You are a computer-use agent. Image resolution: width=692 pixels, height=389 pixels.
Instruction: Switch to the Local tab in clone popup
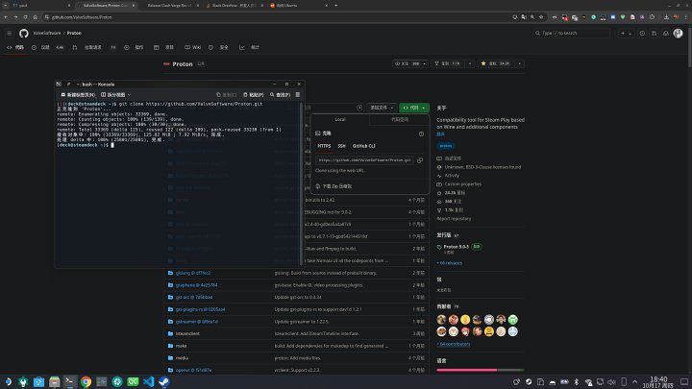[x=340, y=119]
